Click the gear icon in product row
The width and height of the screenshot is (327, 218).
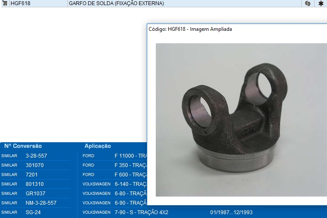pyautogui.click(x=307, y=3)
